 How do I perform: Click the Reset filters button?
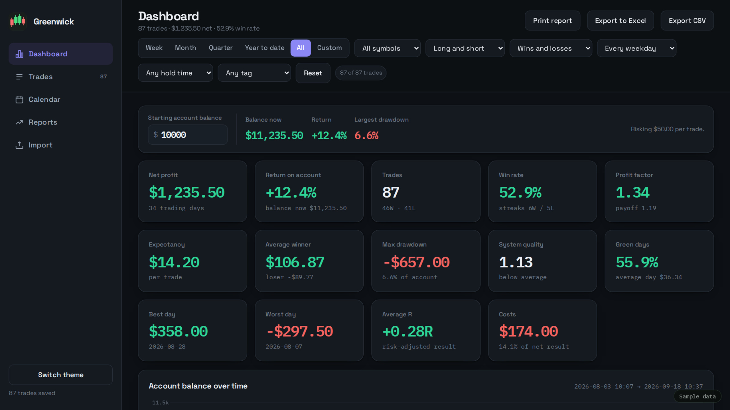pyautogui.click(x=313, y=73)
